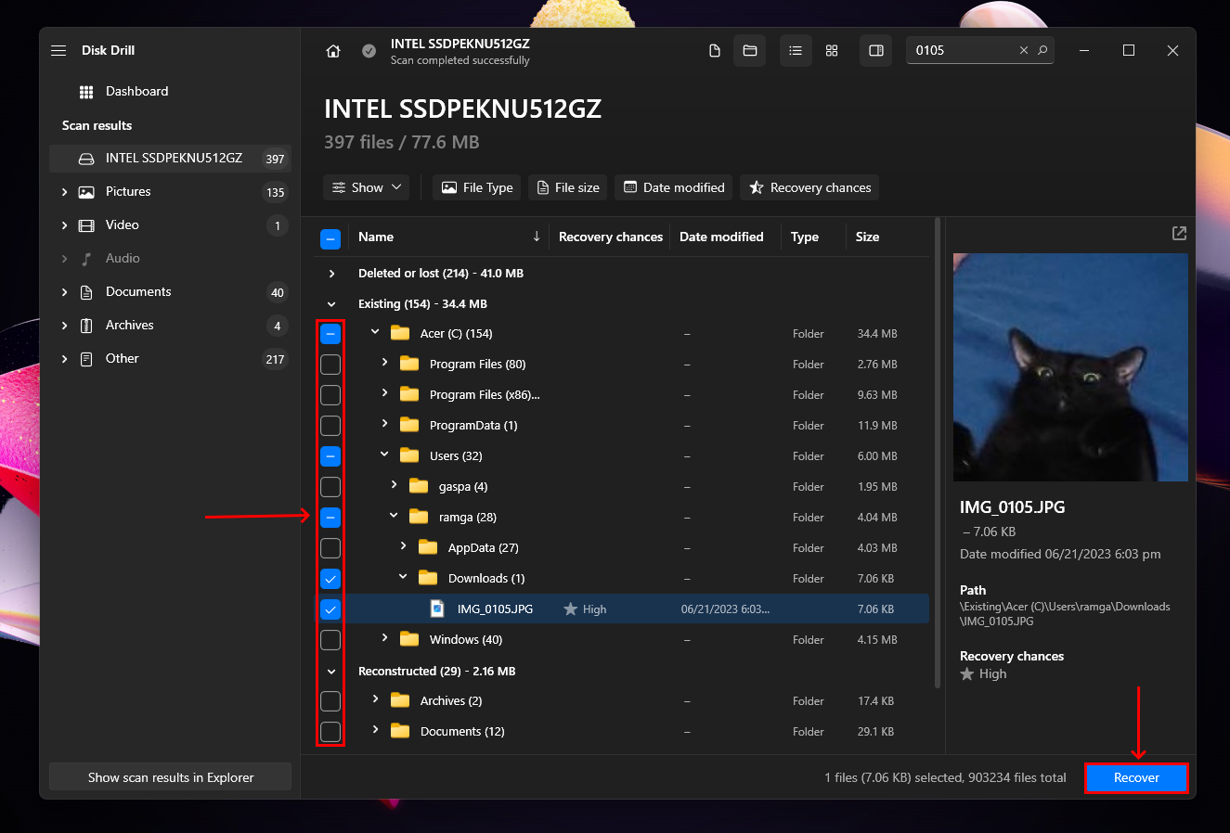Sort by Date modified column header

(721, 237)
